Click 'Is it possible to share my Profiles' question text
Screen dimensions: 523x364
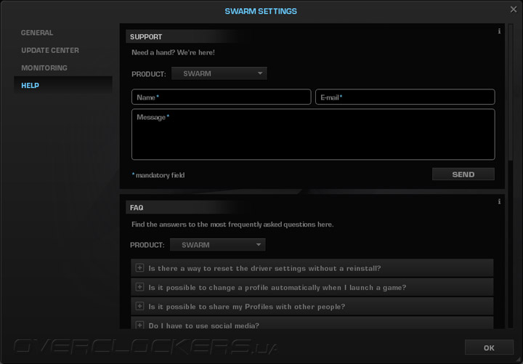coord(246,307)
